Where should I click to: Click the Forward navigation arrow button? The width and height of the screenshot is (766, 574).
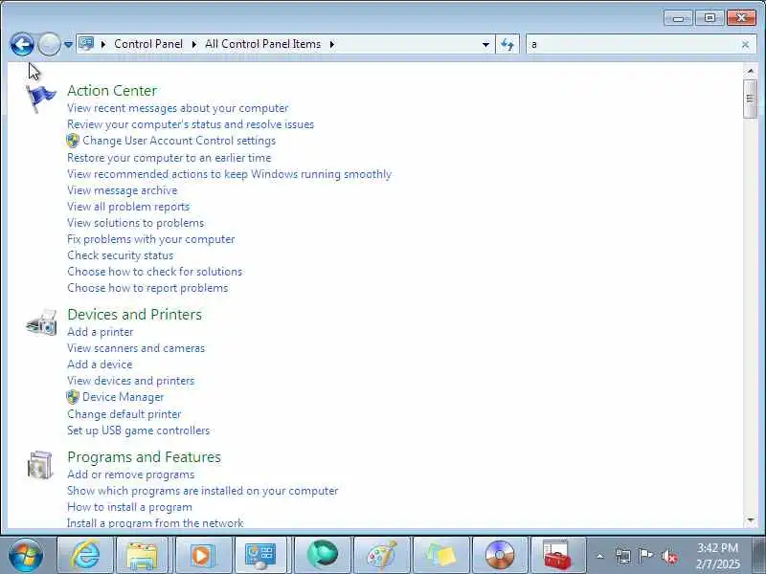point(49,44)
